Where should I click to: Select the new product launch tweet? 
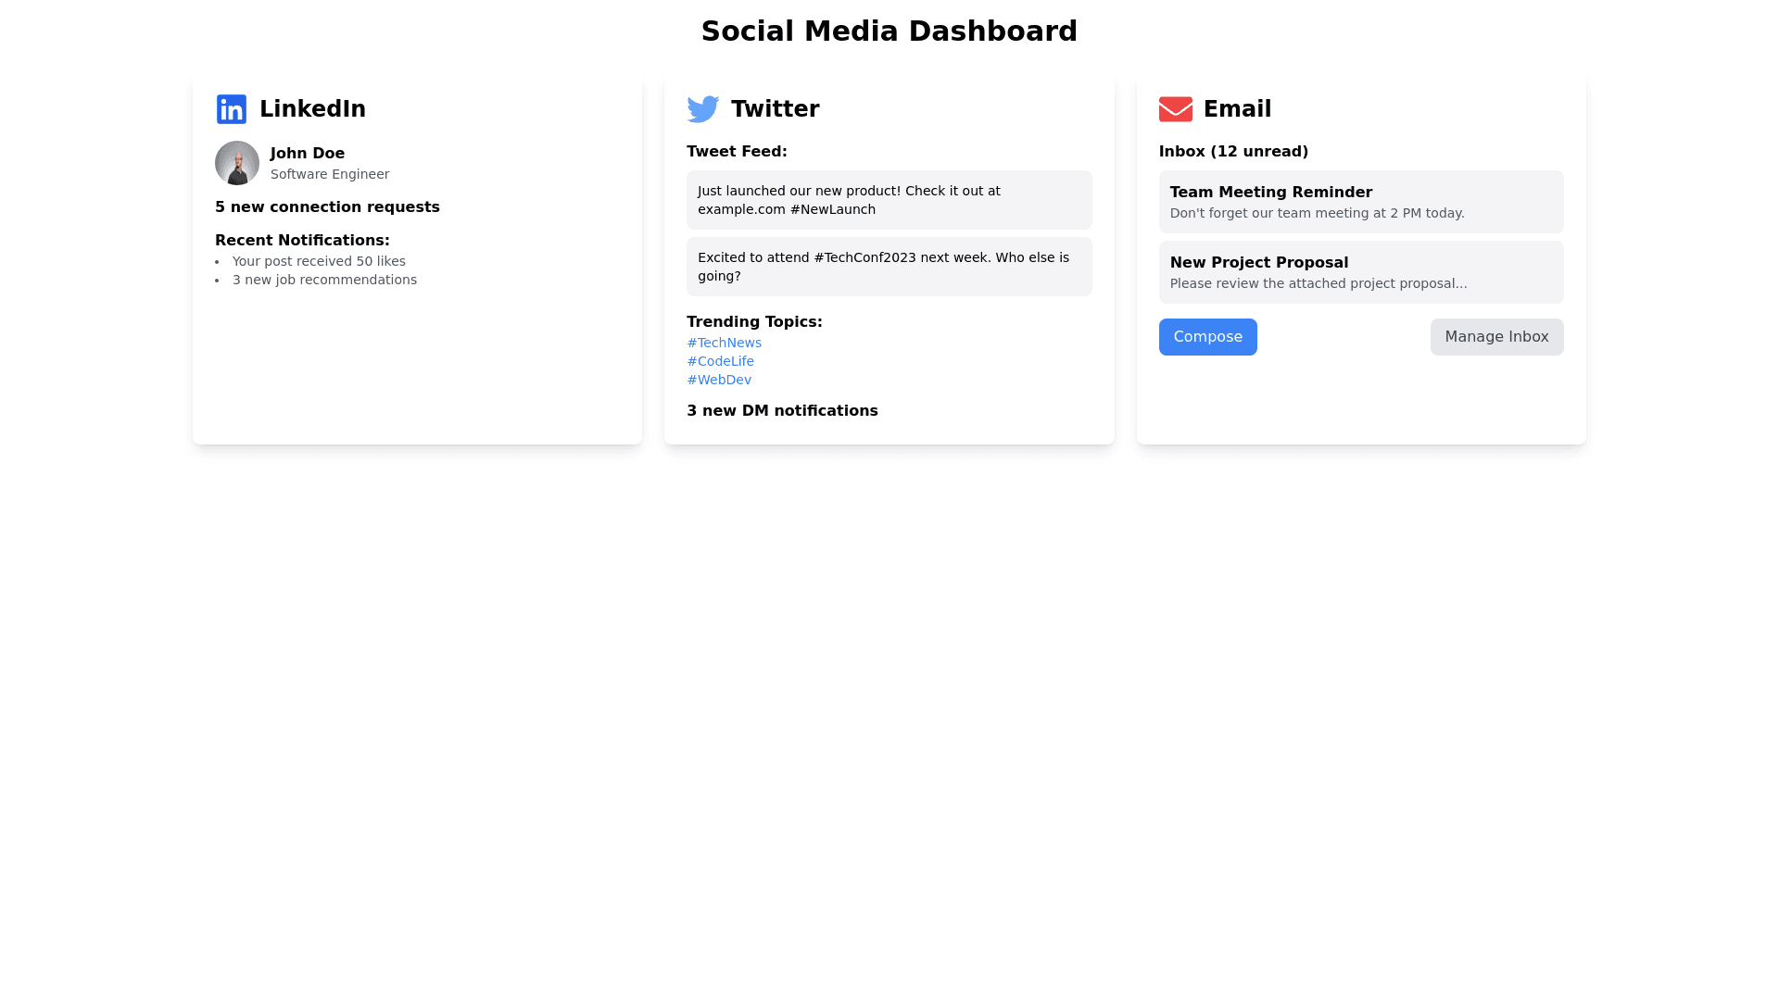tap(889, 200)
